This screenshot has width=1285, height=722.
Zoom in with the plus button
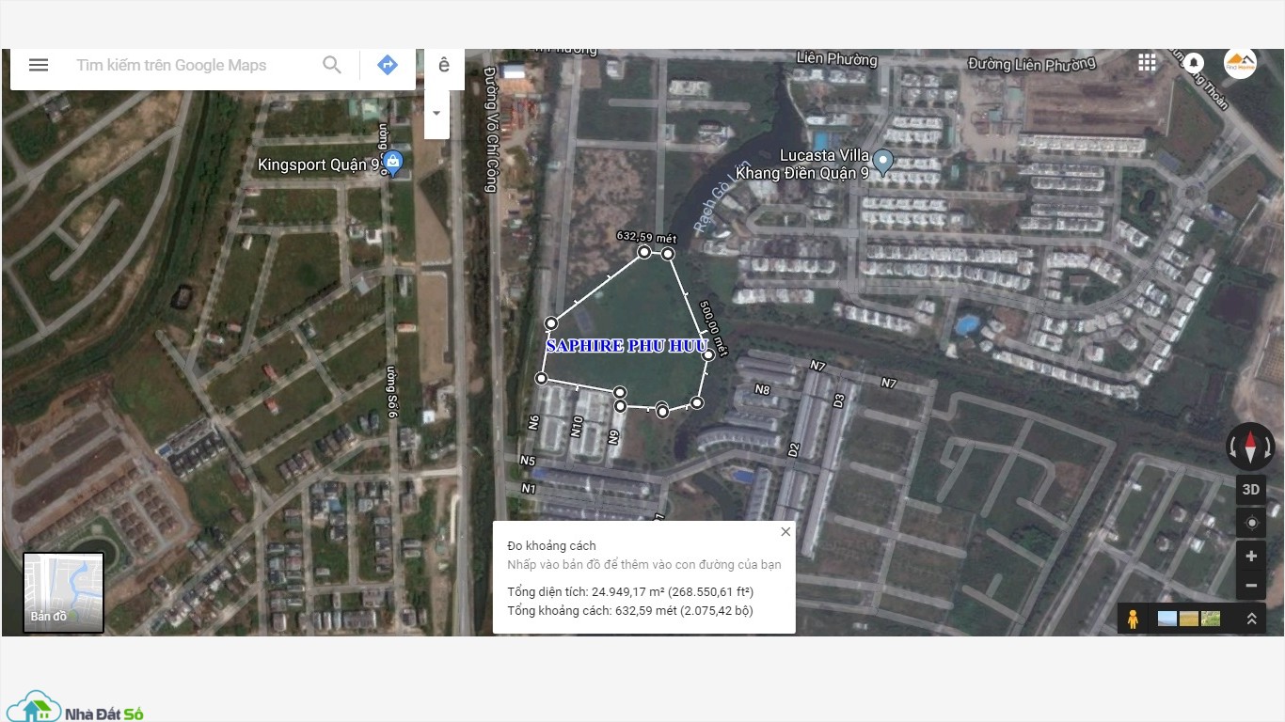click(1251, 556)
